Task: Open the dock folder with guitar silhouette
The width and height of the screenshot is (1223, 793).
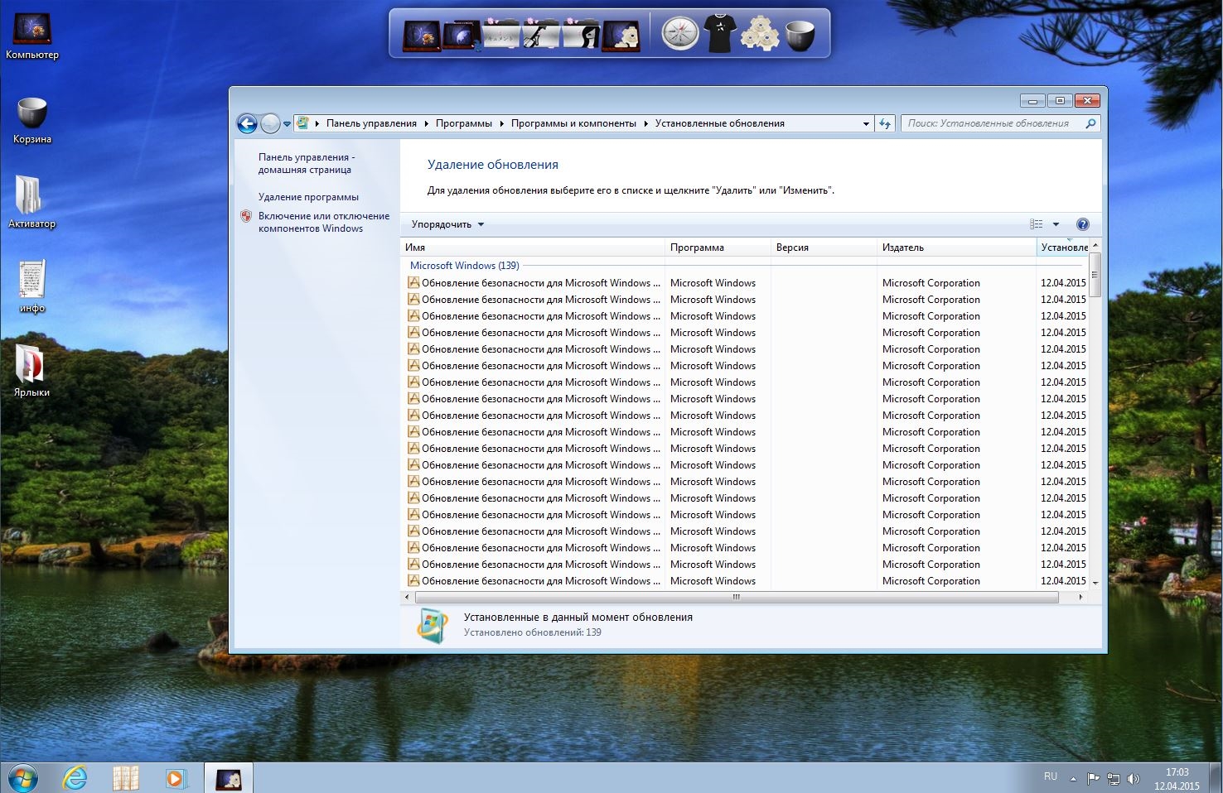Action: pyautogui.click(x=540, y=36)
